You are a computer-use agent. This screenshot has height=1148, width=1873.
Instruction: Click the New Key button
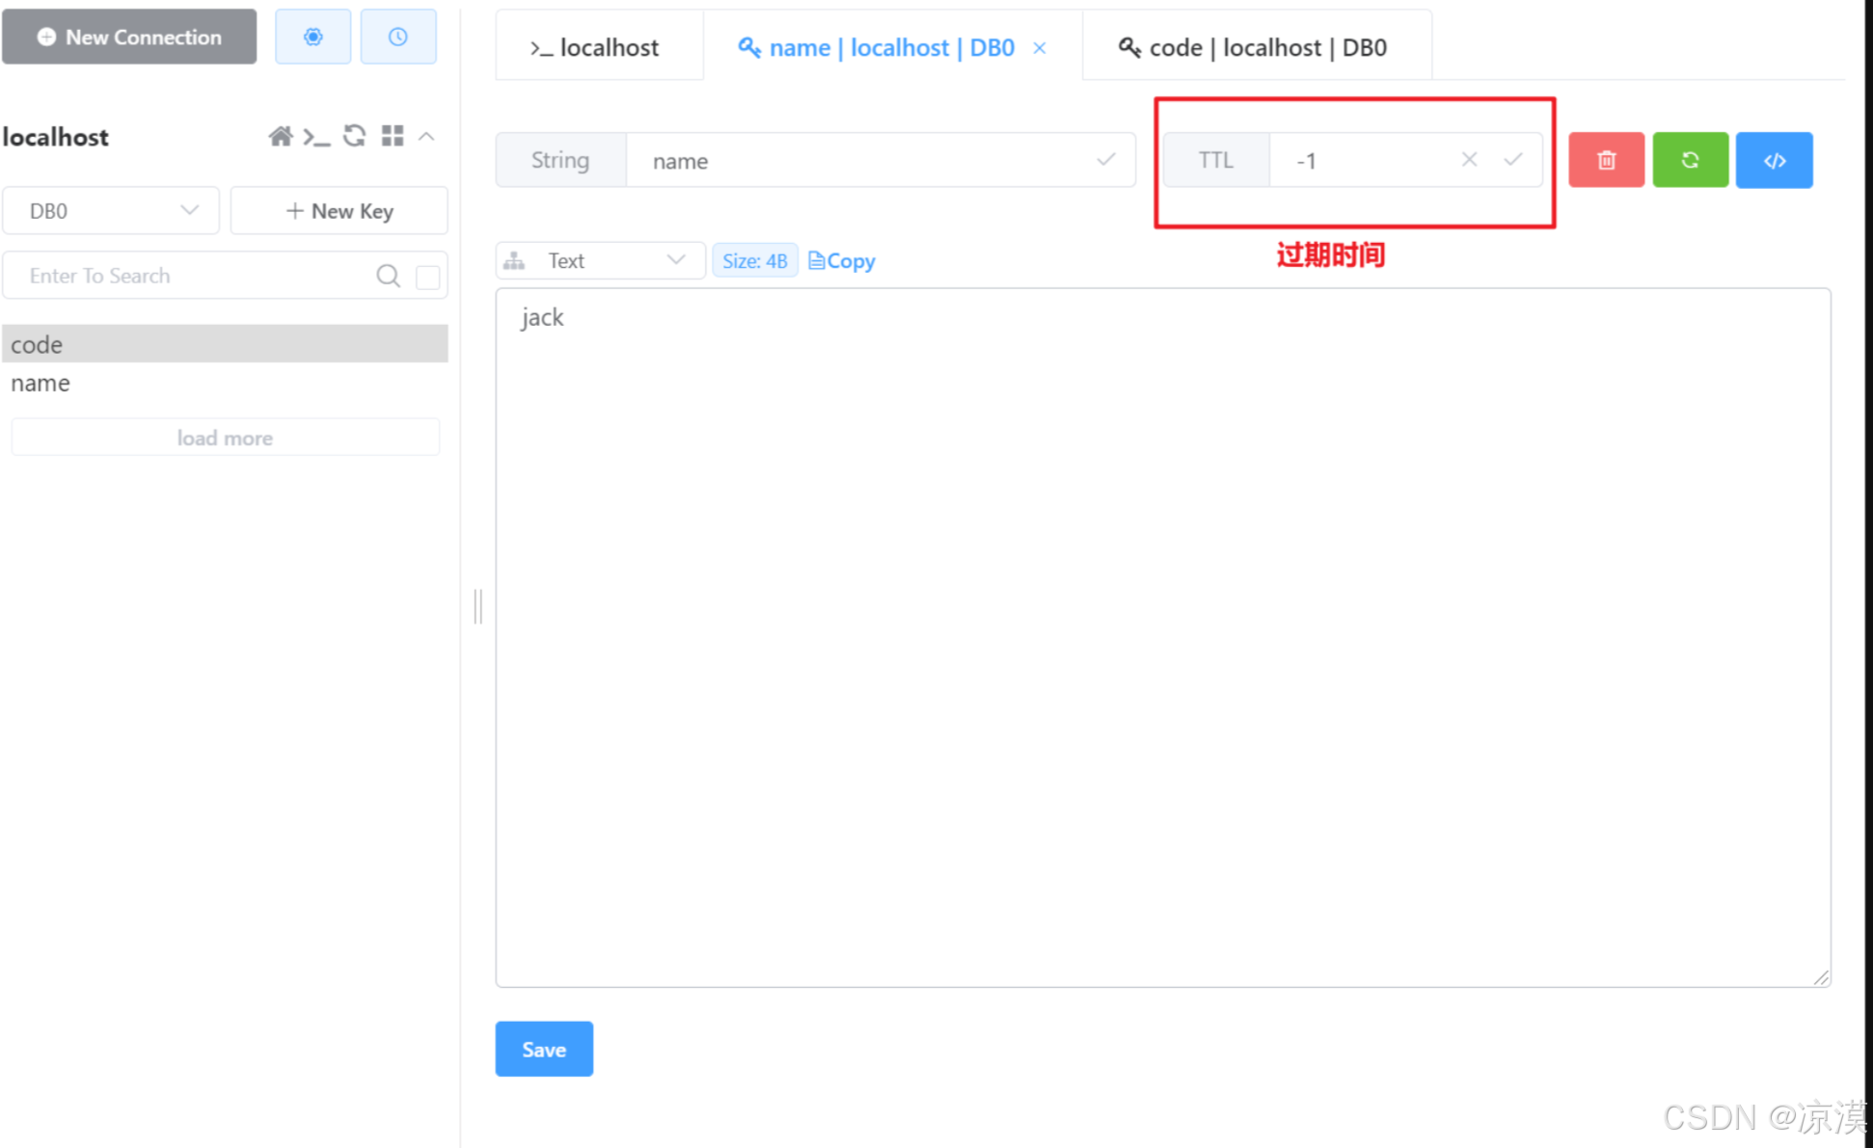coord(339,211)
